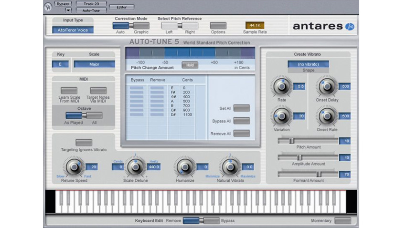Click the Natural Vibrato knob
The height and width of the screenshot is (228, 406).
[230, 167]
